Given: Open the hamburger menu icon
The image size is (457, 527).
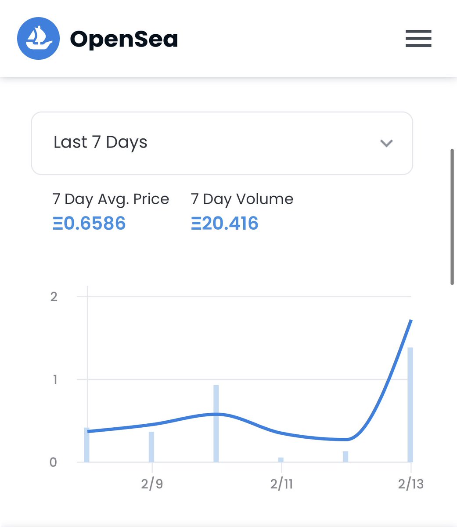Looking at the screenshot, I should click(418, 39).
